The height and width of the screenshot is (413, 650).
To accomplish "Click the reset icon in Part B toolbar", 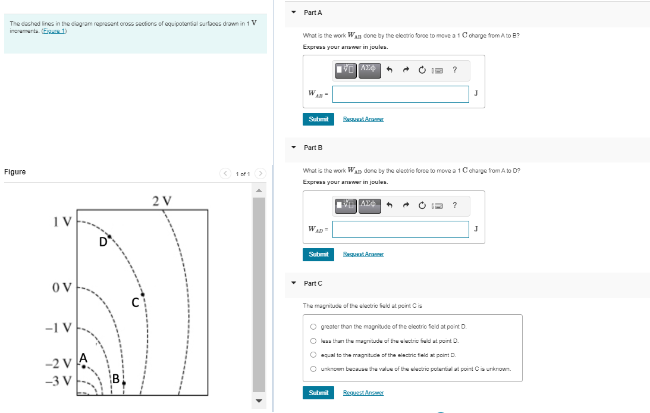I will [422, 205].
